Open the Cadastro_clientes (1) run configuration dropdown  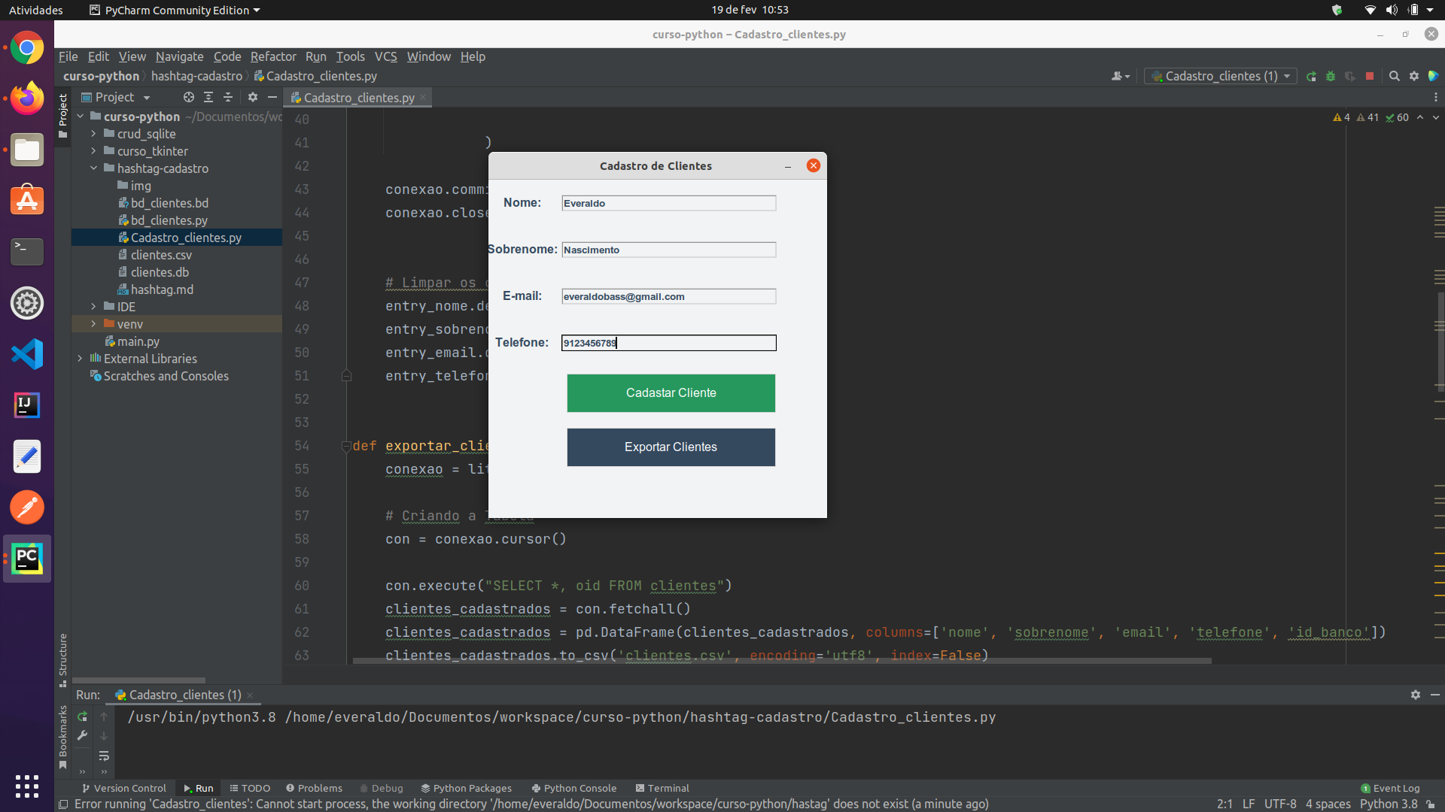(x=1220, y=76)
